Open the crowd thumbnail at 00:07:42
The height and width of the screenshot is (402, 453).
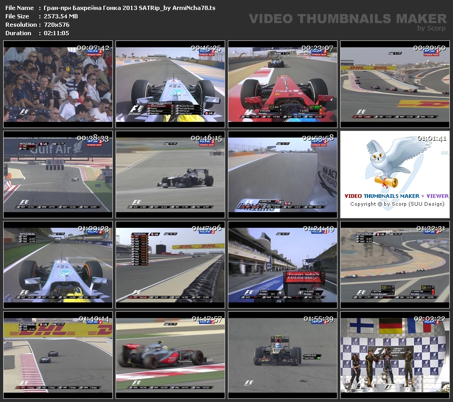[58, 84]
